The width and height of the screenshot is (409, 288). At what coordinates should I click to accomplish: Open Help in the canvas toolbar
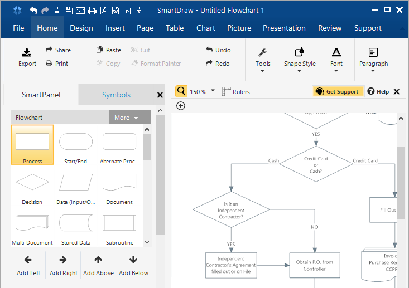click(x=378, y=91)
